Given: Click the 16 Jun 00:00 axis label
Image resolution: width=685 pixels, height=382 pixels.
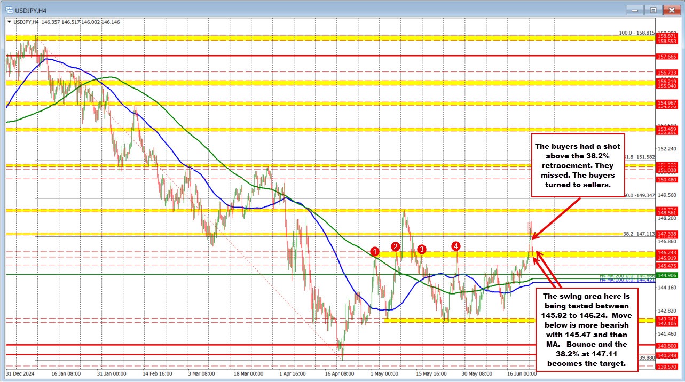Looking at the screenshot, I should [x=523, y=374].
